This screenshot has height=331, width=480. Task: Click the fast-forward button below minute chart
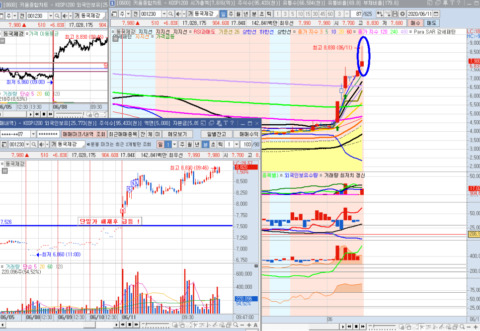tap(136, 325)
